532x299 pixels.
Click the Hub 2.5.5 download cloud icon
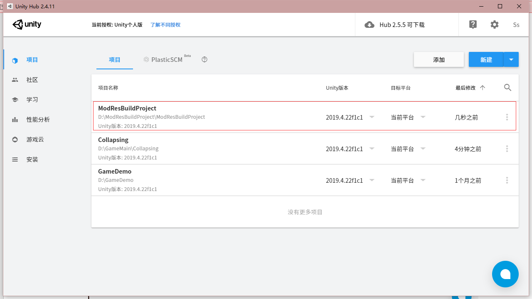tap(369, 25)
